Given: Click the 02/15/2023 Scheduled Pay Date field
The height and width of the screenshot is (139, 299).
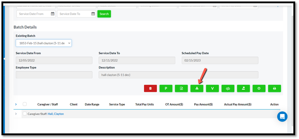Looking at the screenshot, I should [220, 60].
